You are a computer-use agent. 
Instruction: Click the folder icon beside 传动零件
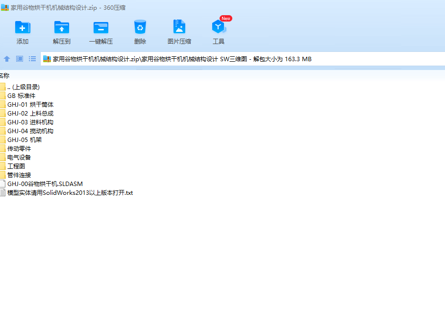(2, 148)
